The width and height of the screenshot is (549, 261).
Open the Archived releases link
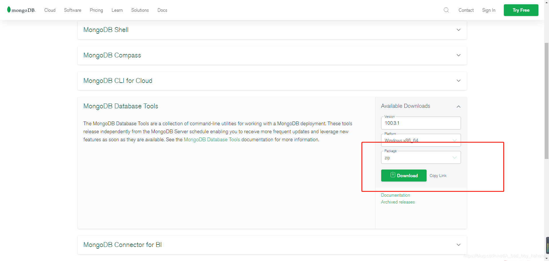398,202
